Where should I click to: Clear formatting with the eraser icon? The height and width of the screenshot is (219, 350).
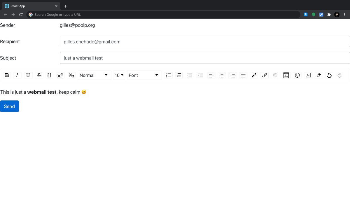pos(319,75)
